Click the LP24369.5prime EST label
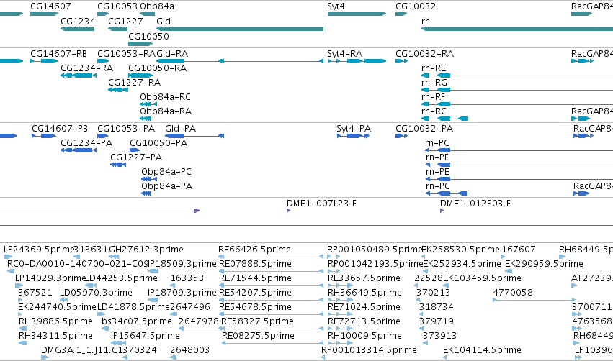This screenshot has width=613, height=361. 39,250
